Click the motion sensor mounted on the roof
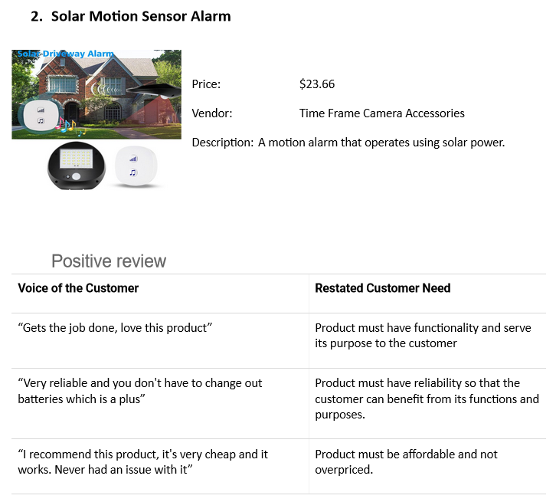The height and width of the screenshot is (502, 556). point(152,90)
